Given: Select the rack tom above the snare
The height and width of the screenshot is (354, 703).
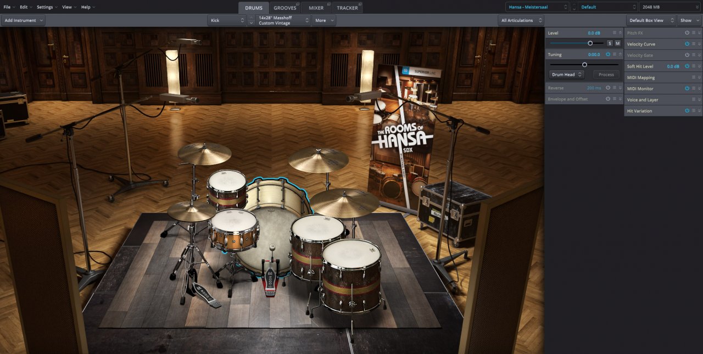Looking at the screenshot, I should (227, 189).
